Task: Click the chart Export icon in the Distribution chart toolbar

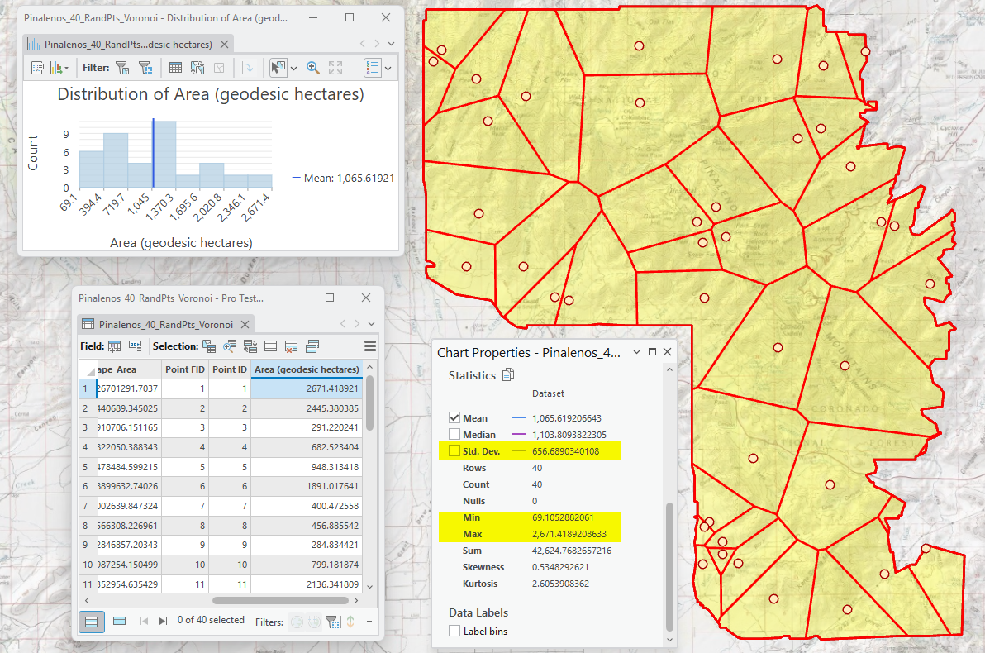Action: [x=56, y=68]
